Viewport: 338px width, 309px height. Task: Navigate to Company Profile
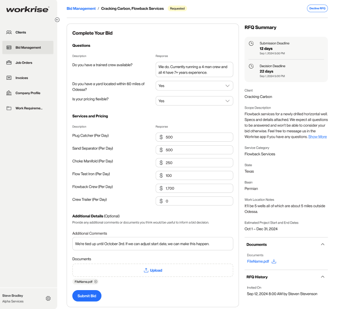click(28, 93)
